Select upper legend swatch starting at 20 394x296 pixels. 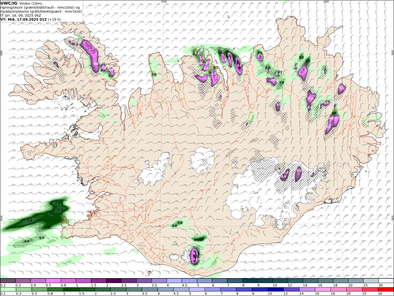click(x=356, y=281)
